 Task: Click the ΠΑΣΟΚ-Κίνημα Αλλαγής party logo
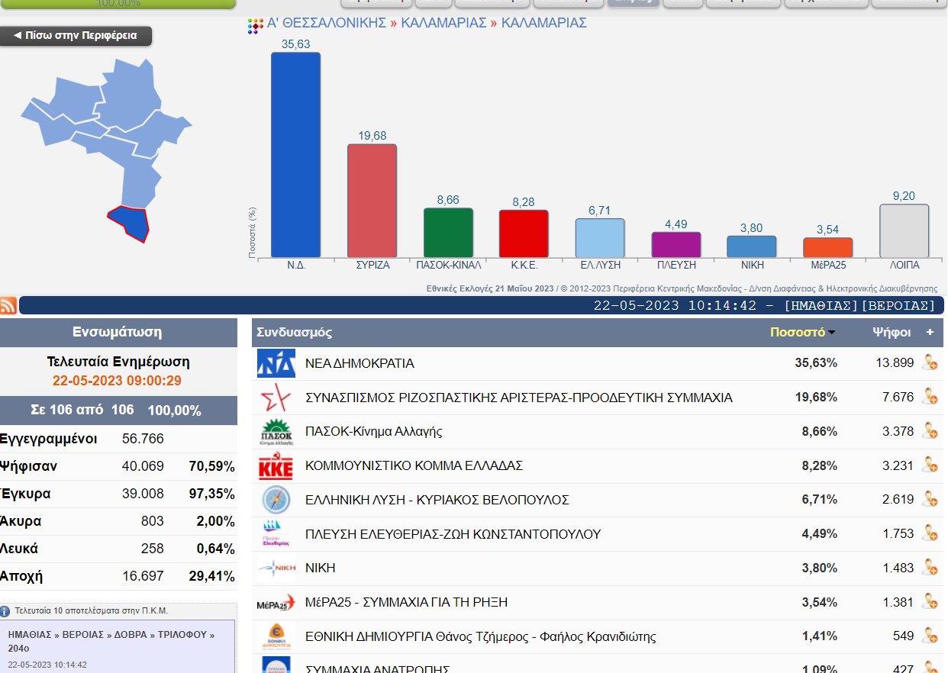(x=276, y=432)
